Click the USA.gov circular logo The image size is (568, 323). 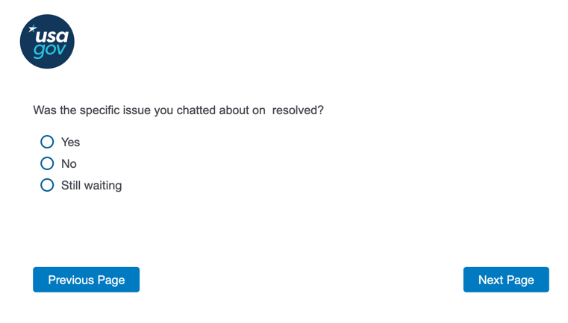(x=47, y=42)
